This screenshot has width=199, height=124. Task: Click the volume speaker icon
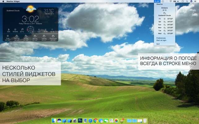[178, 1]
